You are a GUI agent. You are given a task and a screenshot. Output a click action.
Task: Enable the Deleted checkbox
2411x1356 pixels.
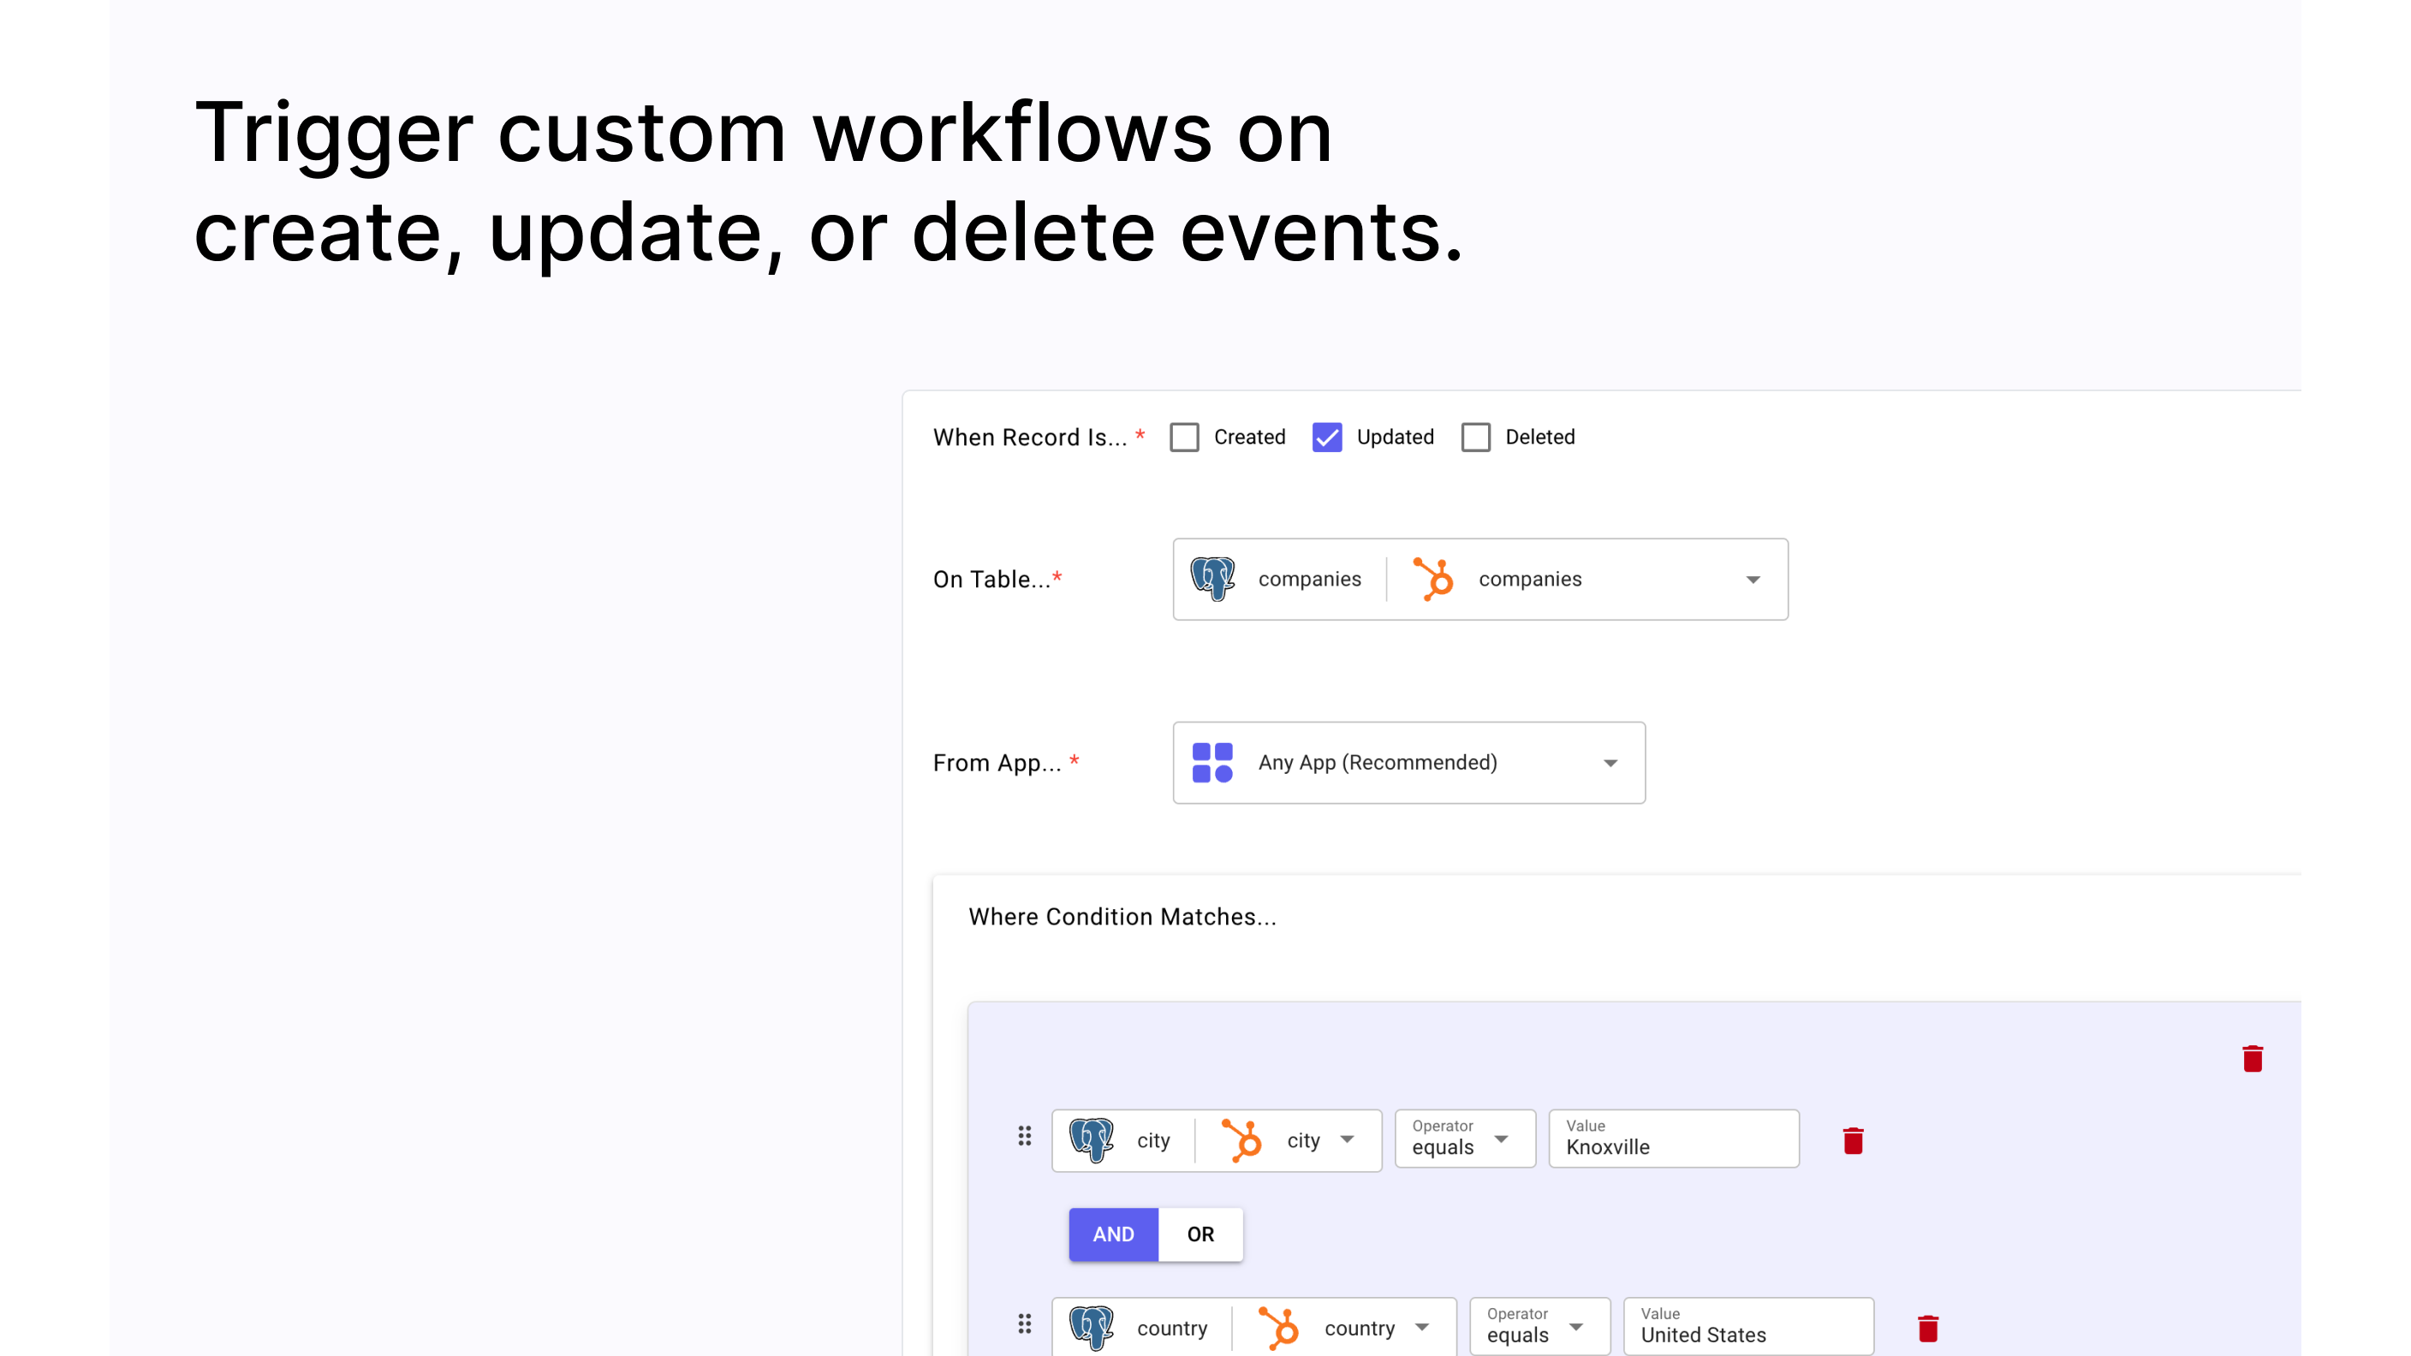click(1475, 437)
